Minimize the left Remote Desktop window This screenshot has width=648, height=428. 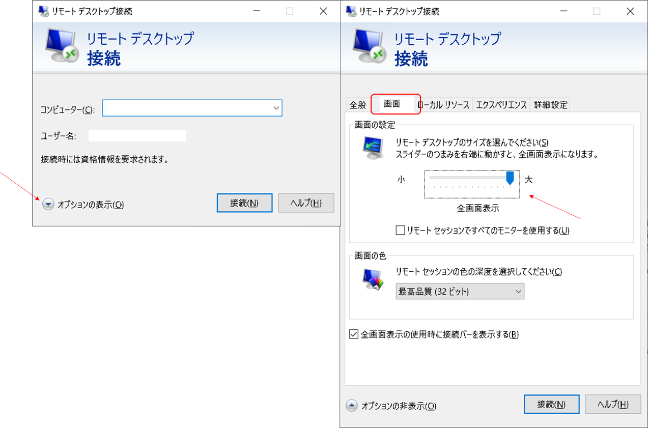coord(256,11)
